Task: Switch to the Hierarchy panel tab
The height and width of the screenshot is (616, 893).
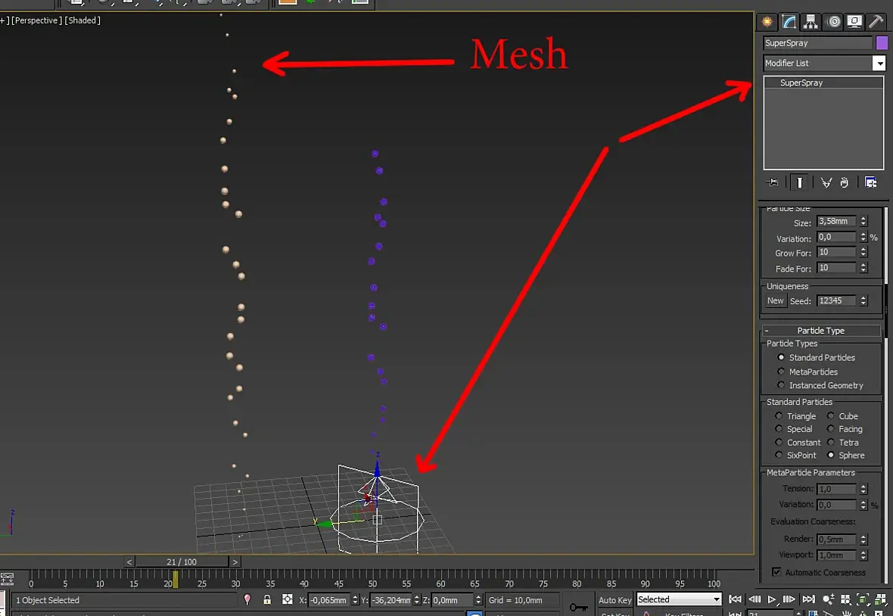Action: click(x=810, y=22)
